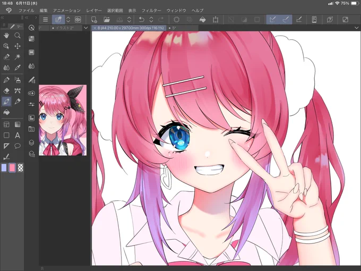Open the Sub Tool detail pen icon
This screenshot has height=271, width=361.
pos(31,80)
